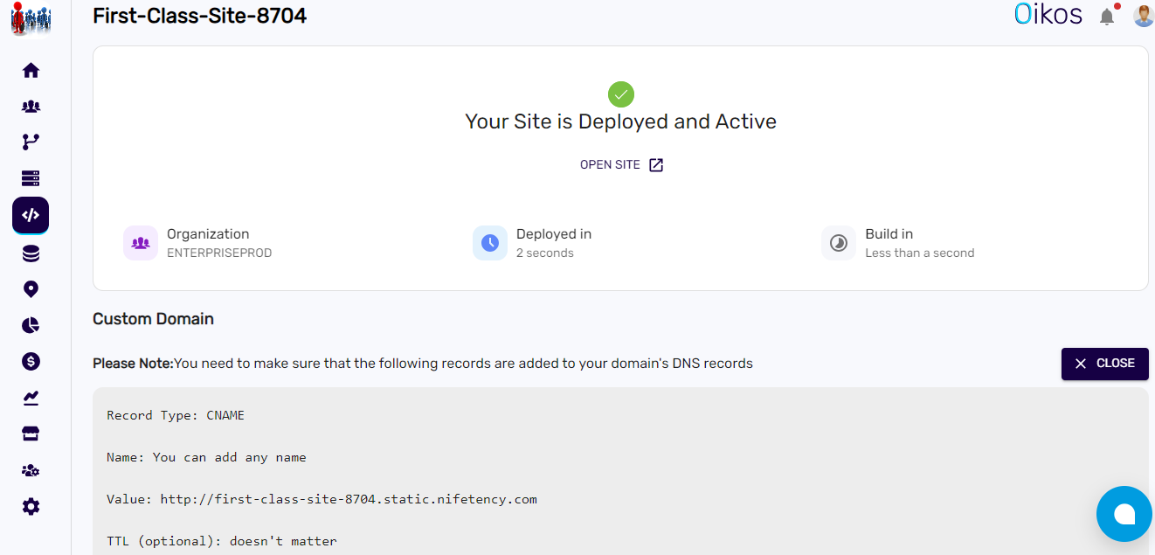Check notifications via the bell icon
The height and width of the screenshot is (555, 1155).
click(x=1108, y=15)
